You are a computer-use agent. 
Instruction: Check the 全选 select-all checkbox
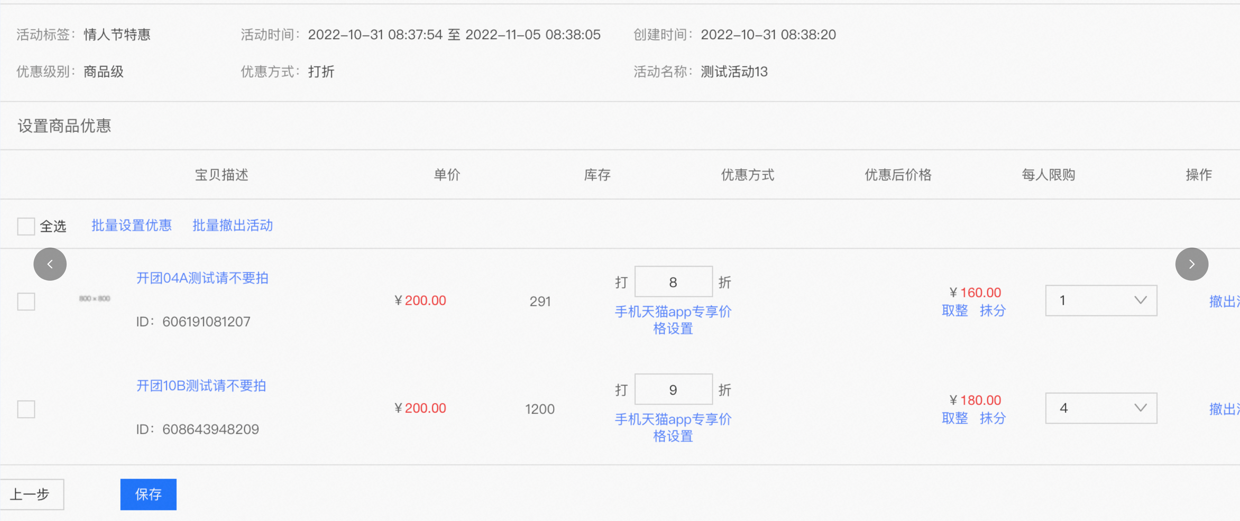(x=26, y=226)
